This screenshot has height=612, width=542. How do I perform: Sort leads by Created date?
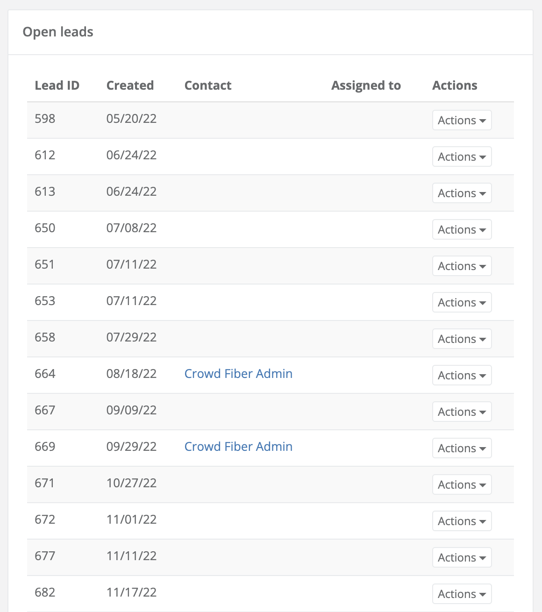130,85
